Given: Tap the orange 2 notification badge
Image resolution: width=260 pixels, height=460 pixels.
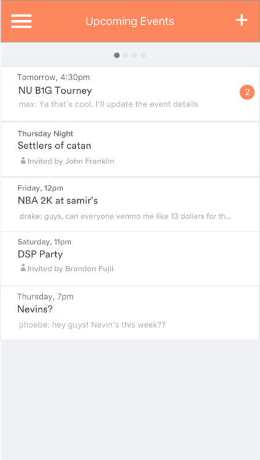Looking at the screenshot, I should 247,92.
